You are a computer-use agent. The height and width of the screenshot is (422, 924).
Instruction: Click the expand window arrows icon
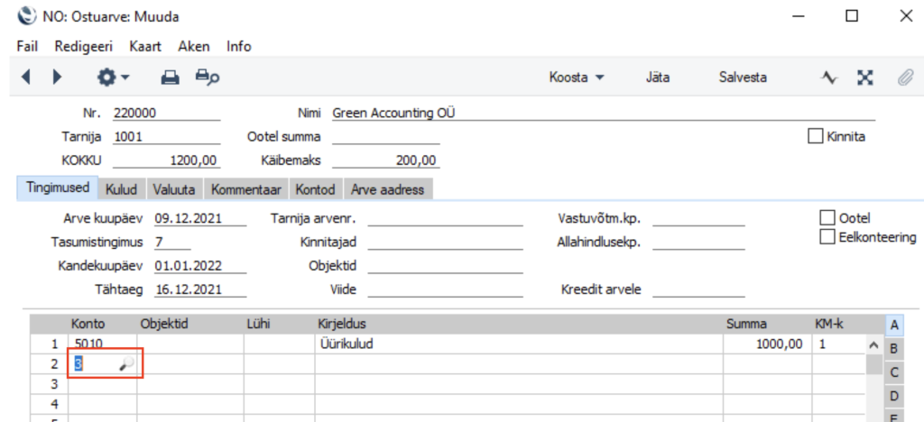[864, 78]
